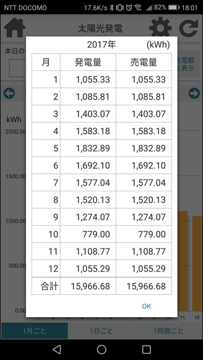Tap the battery status icon
This screenshot has width=203, height=360.
click(x=174, y=7)
